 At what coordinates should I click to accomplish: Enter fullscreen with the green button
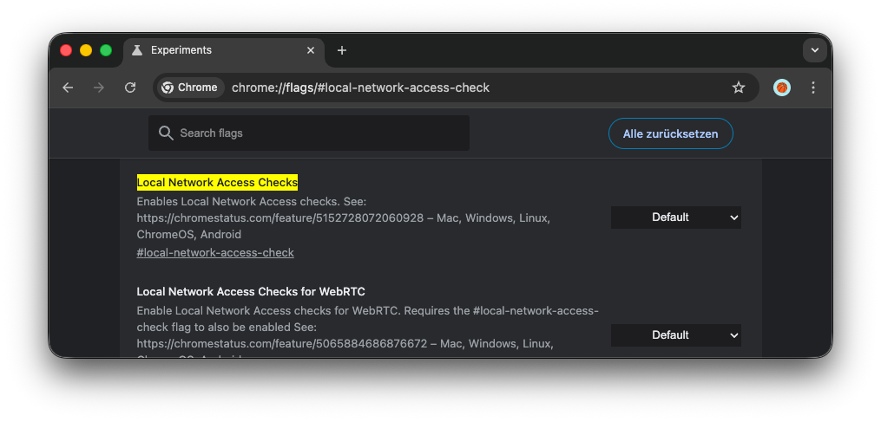click(106, 50)
